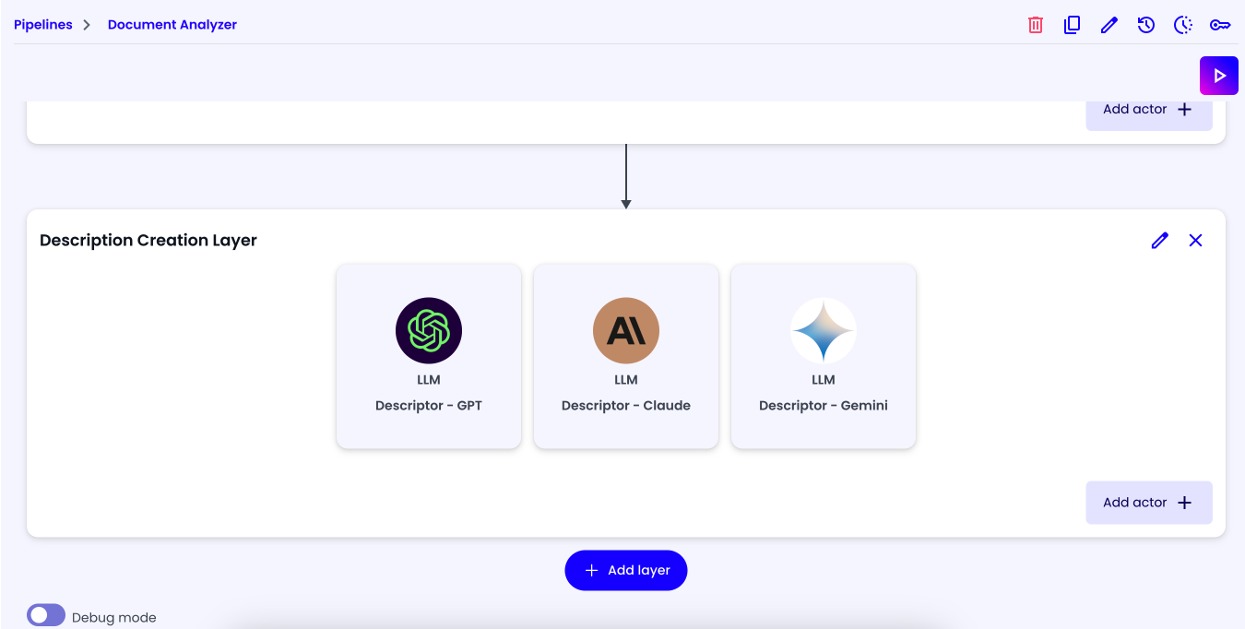The width and height of the screenshot is (1245, 629).
Task: Edit pipeline with the top pencil icon
Action: pyautogui.click(x=1109, y=25)
